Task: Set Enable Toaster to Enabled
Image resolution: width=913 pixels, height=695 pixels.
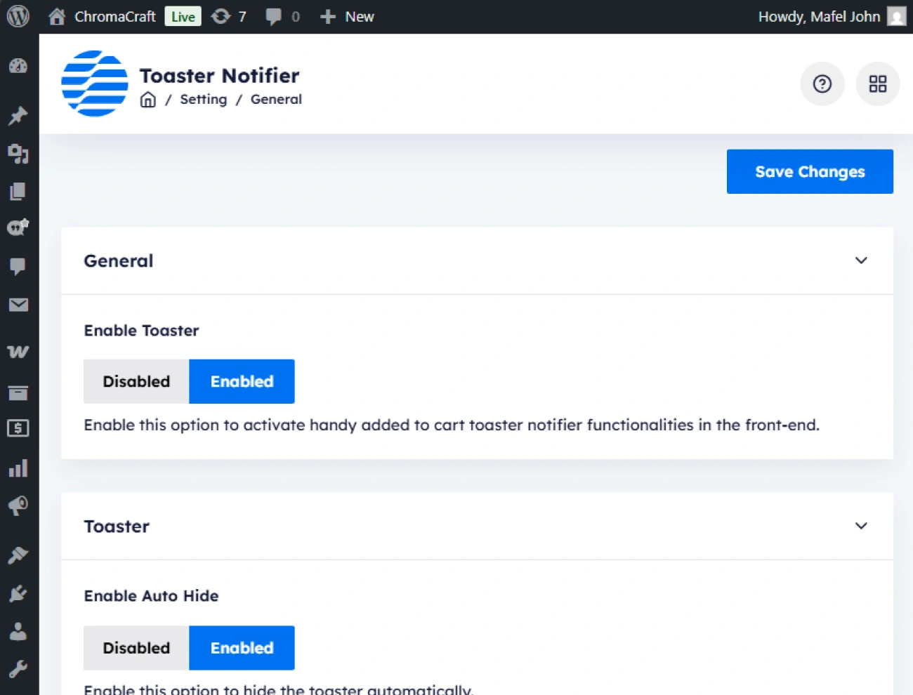Action: click(242, 381)
